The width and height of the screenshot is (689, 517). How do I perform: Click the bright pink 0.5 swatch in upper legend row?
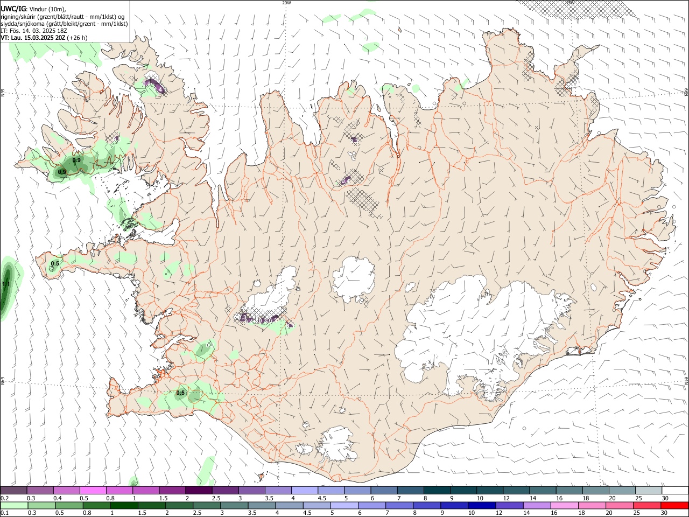click(x=93, y=491)
